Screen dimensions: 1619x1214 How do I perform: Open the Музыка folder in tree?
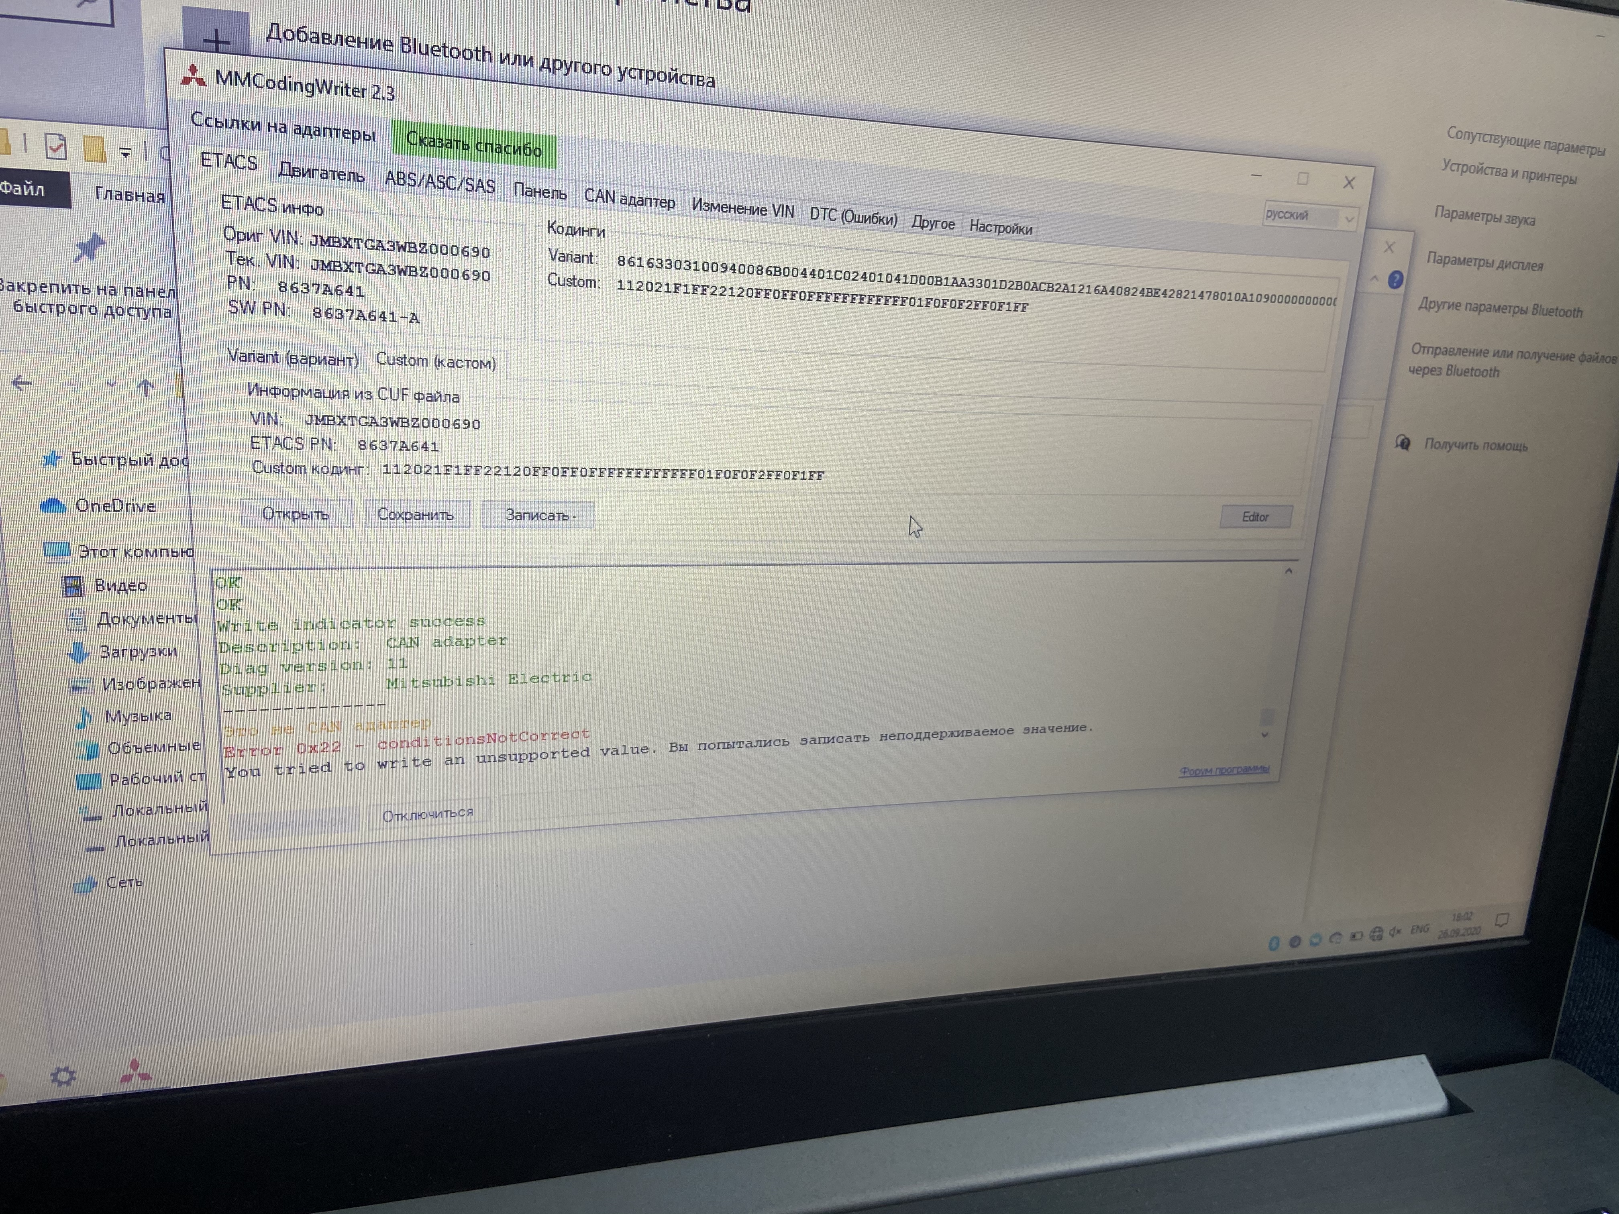124,716
